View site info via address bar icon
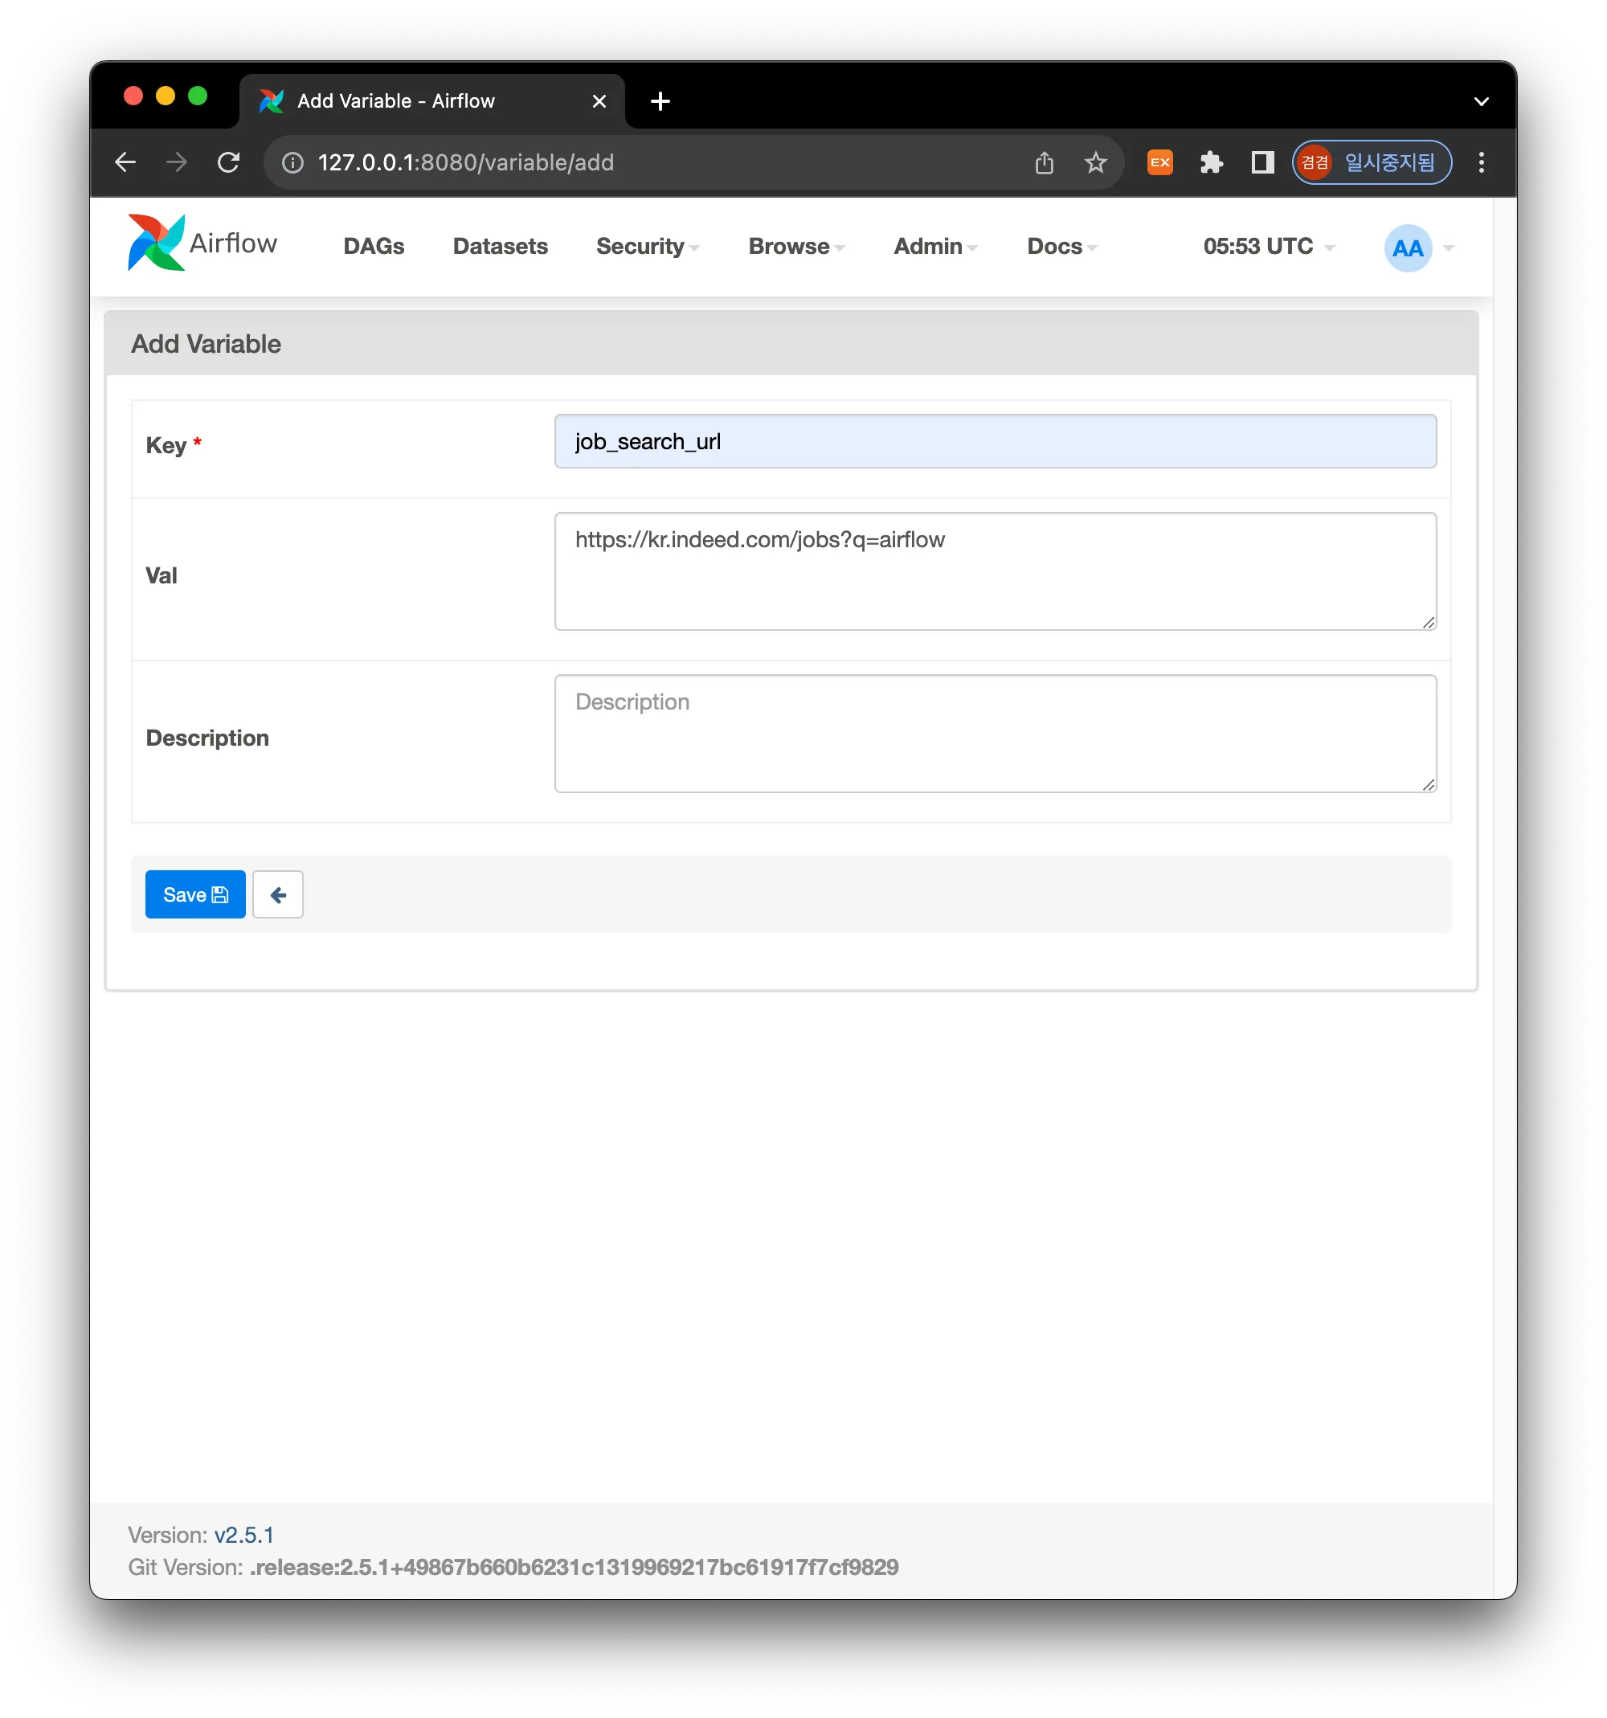The image size is (1607, 1718). (x=293, y=162)
